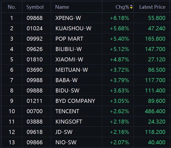
Task: Select row number 10 cell
Action: click(x=12, y=111)
